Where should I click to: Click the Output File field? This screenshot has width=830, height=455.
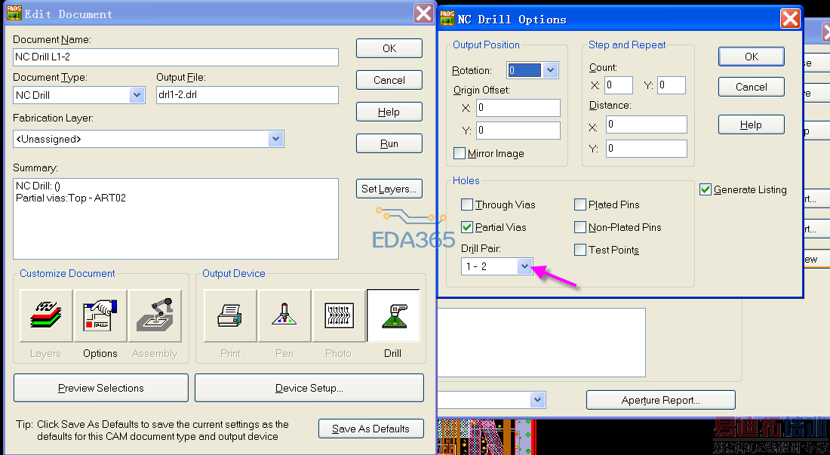(x=247, y=95)
